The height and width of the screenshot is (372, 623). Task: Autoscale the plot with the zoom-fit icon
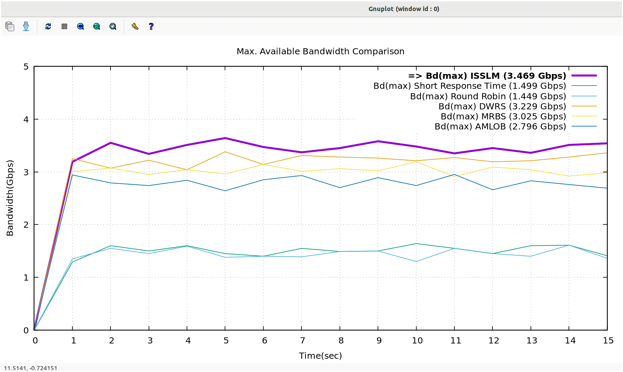113,26
